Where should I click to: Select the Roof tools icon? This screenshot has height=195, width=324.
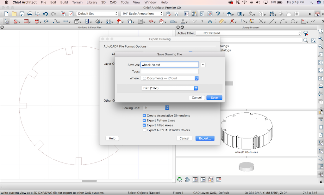pyautogui.click(x=119, y=21)
